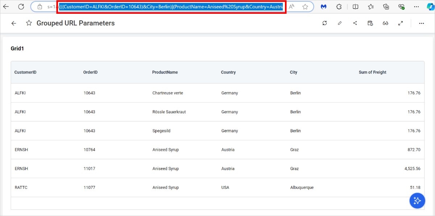Select the URL in the address bar

170,6
